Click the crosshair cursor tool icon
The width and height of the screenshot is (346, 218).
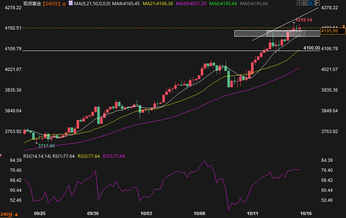point(299,3)
